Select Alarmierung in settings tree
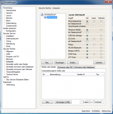The image size is (113, 114). point(11,44)
